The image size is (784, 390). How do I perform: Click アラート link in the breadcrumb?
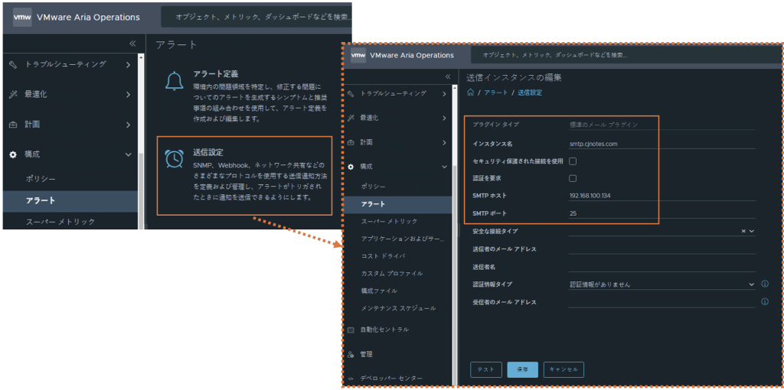pyautogui.click(x=495, y=93)
